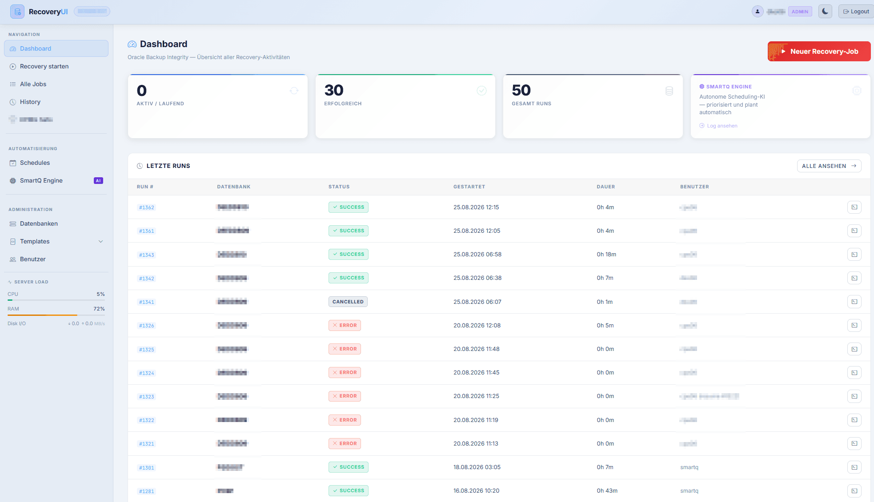
Task: Open Datenbanken administration page
Action: point(56,223)
